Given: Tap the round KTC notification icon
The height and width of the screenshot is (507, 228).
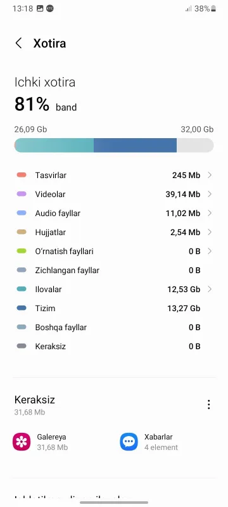Looking at the screenshot, I should coord(50,9).
